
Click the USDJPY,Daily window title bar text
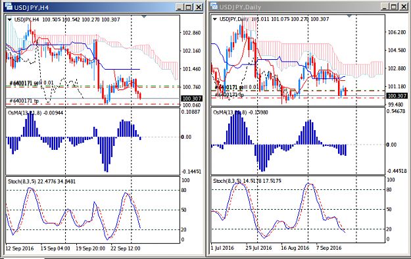(x=240, y=7)
